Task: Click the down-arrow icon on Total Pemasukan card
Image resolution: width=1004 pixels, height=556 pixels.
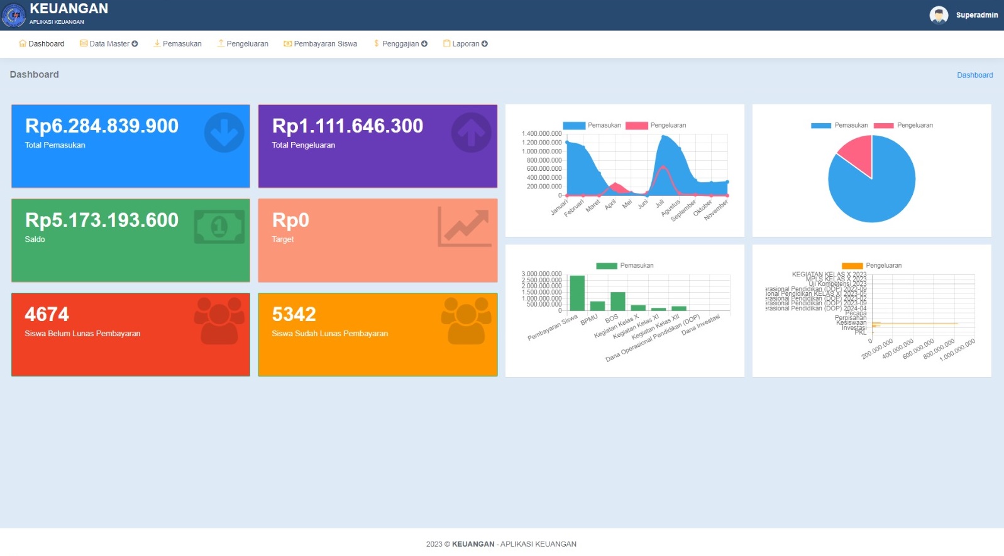Action: pyautogui.click(x=224, y=133)
